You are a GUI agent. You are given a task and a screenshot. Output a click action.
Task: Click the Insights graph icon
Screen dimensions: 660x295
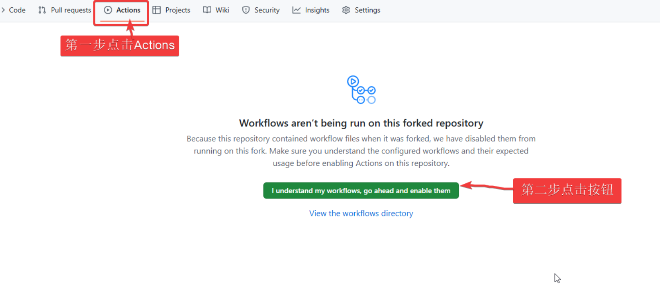tap(296, 10)
